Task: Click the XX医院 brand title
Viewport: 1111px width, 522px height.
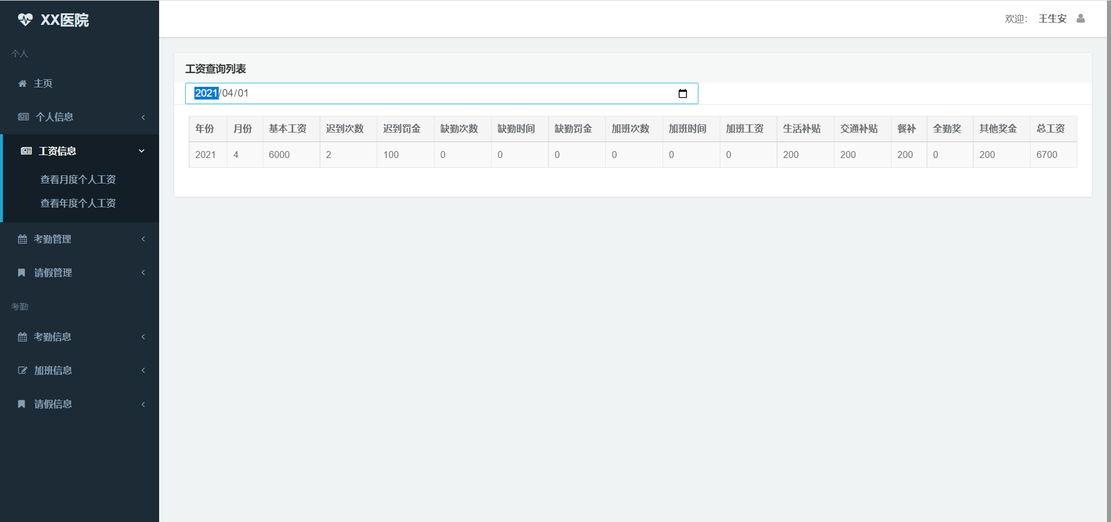Action: tap(64, 20)
